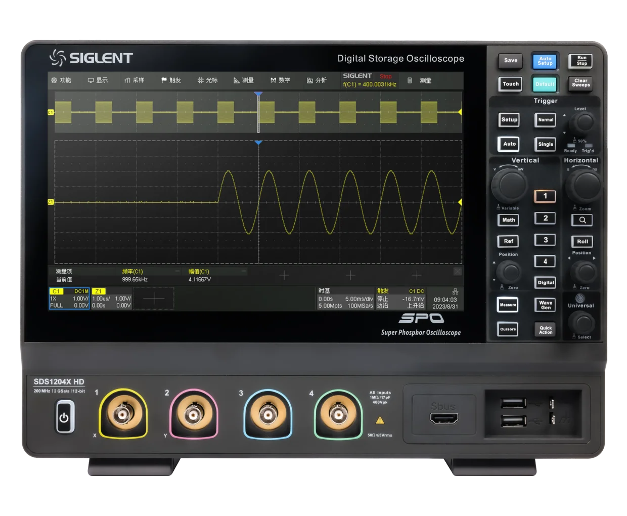Viewport: 627px width, 516px height.
Task: Tap the Z1 zoom descriptor box
Action: click(111, 298)
